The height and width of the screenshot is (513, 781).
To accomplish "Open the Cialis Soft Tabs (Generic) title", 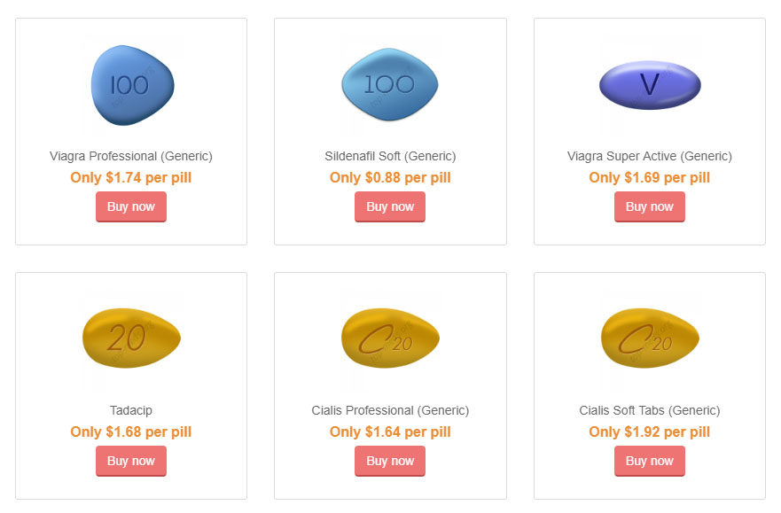I will coord(650,410).
